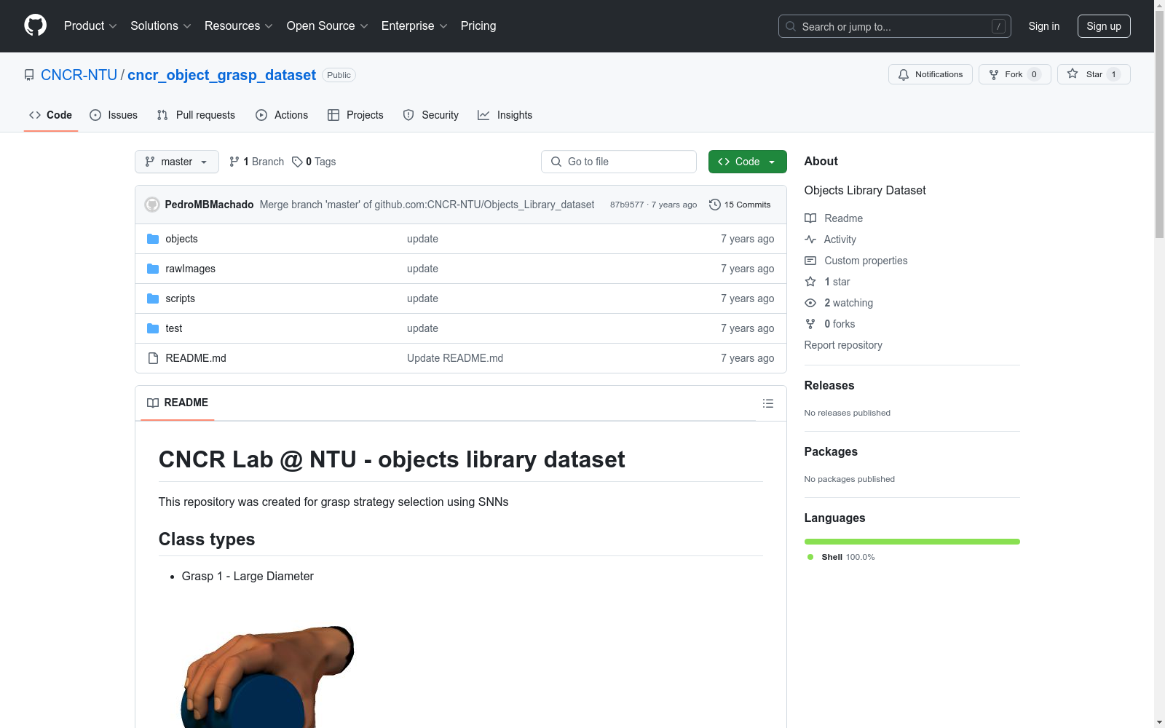Open the README outline list icon
Screen dimensions: 1165x728
pos(767,403)
